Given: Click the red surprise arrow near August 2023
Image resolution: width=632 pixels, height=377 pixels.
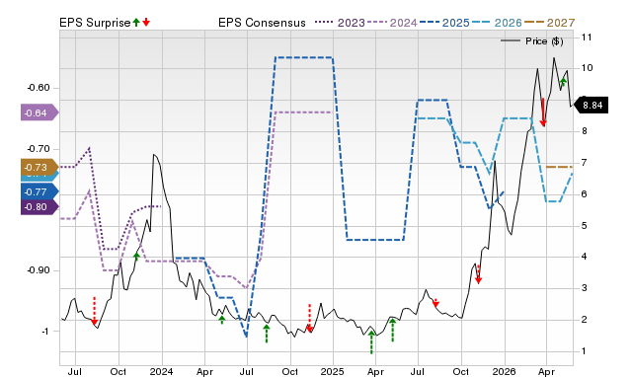Looking at the screenshot, I should click(95, 311).
